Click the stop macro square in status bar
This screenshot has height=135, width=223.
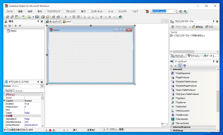[x=53, y=130]
